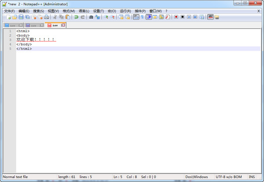Close the active new tab

coord(63,25)
